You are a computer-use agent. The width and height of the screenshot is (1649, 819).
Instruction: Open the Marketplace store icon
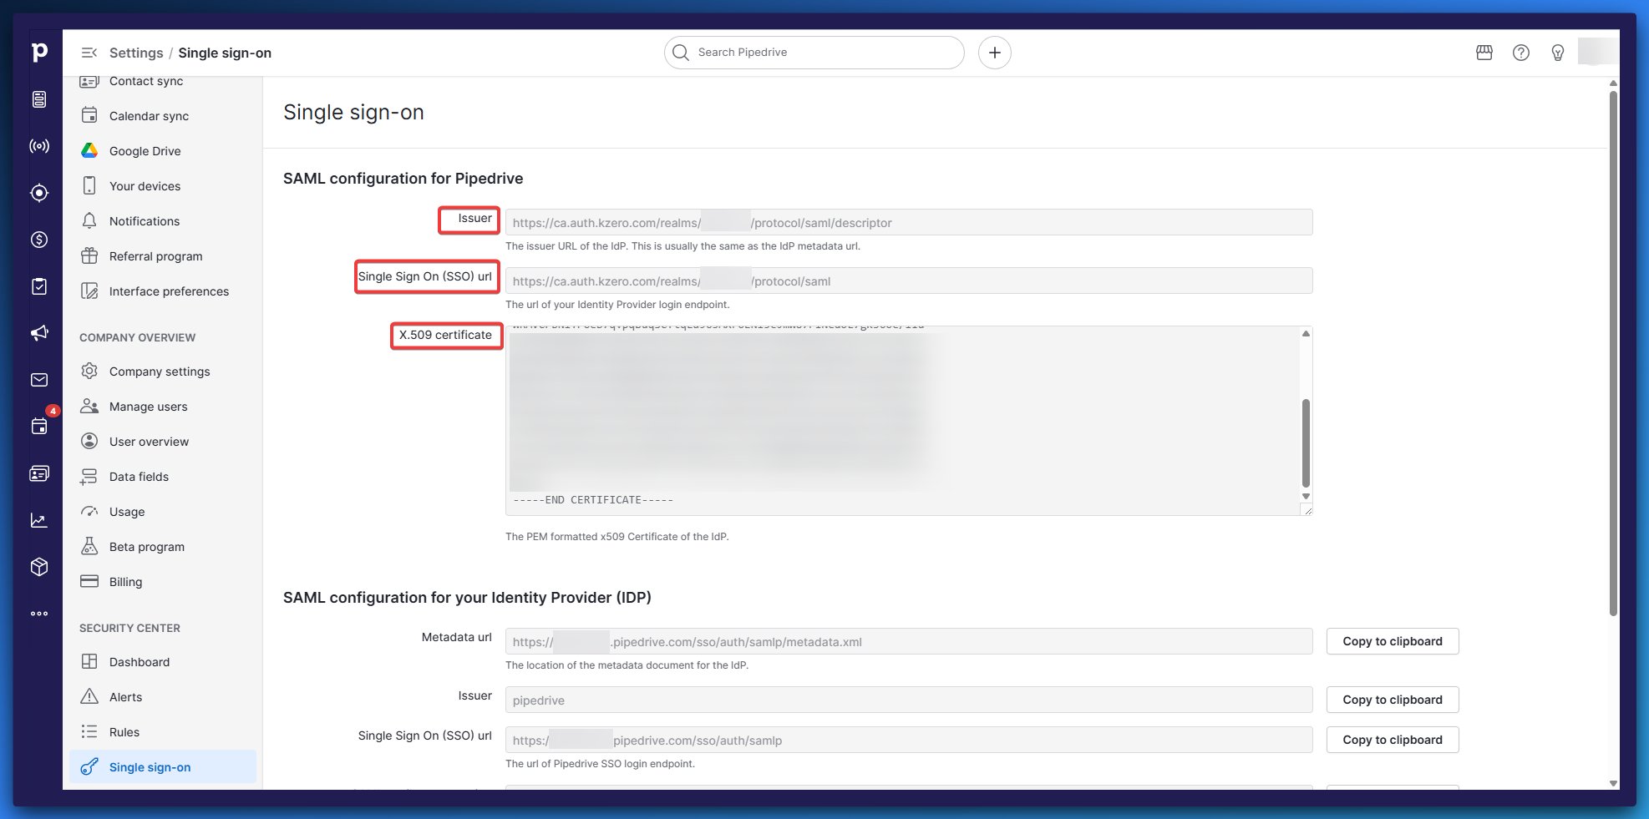pyautogui.click(x=1484, y=53)
